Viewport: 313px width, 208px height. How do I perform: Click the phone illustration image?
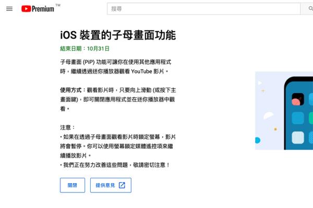point(284,111)
